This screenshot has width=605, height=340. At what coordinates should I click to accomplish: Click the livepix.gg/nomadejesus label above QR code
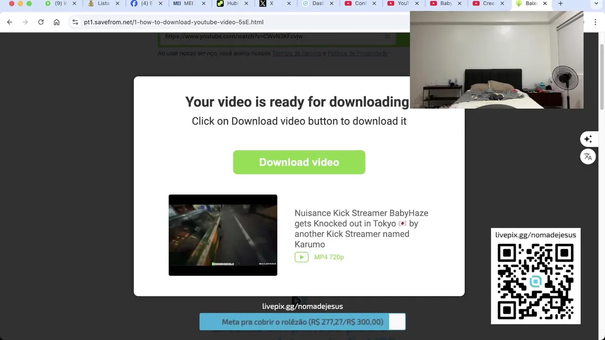[x=536, y=235]
